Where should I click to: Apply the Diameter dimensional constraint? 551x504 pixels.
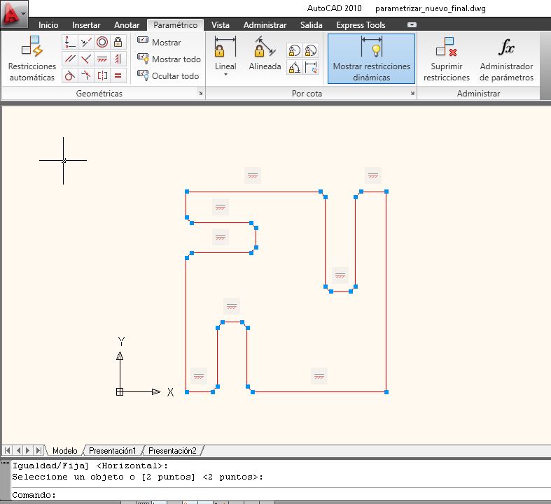click(x=311, y=50)
